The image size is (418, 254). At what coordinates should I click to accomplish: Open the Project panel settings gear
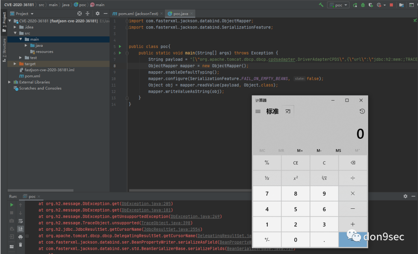tap(98, 14)
